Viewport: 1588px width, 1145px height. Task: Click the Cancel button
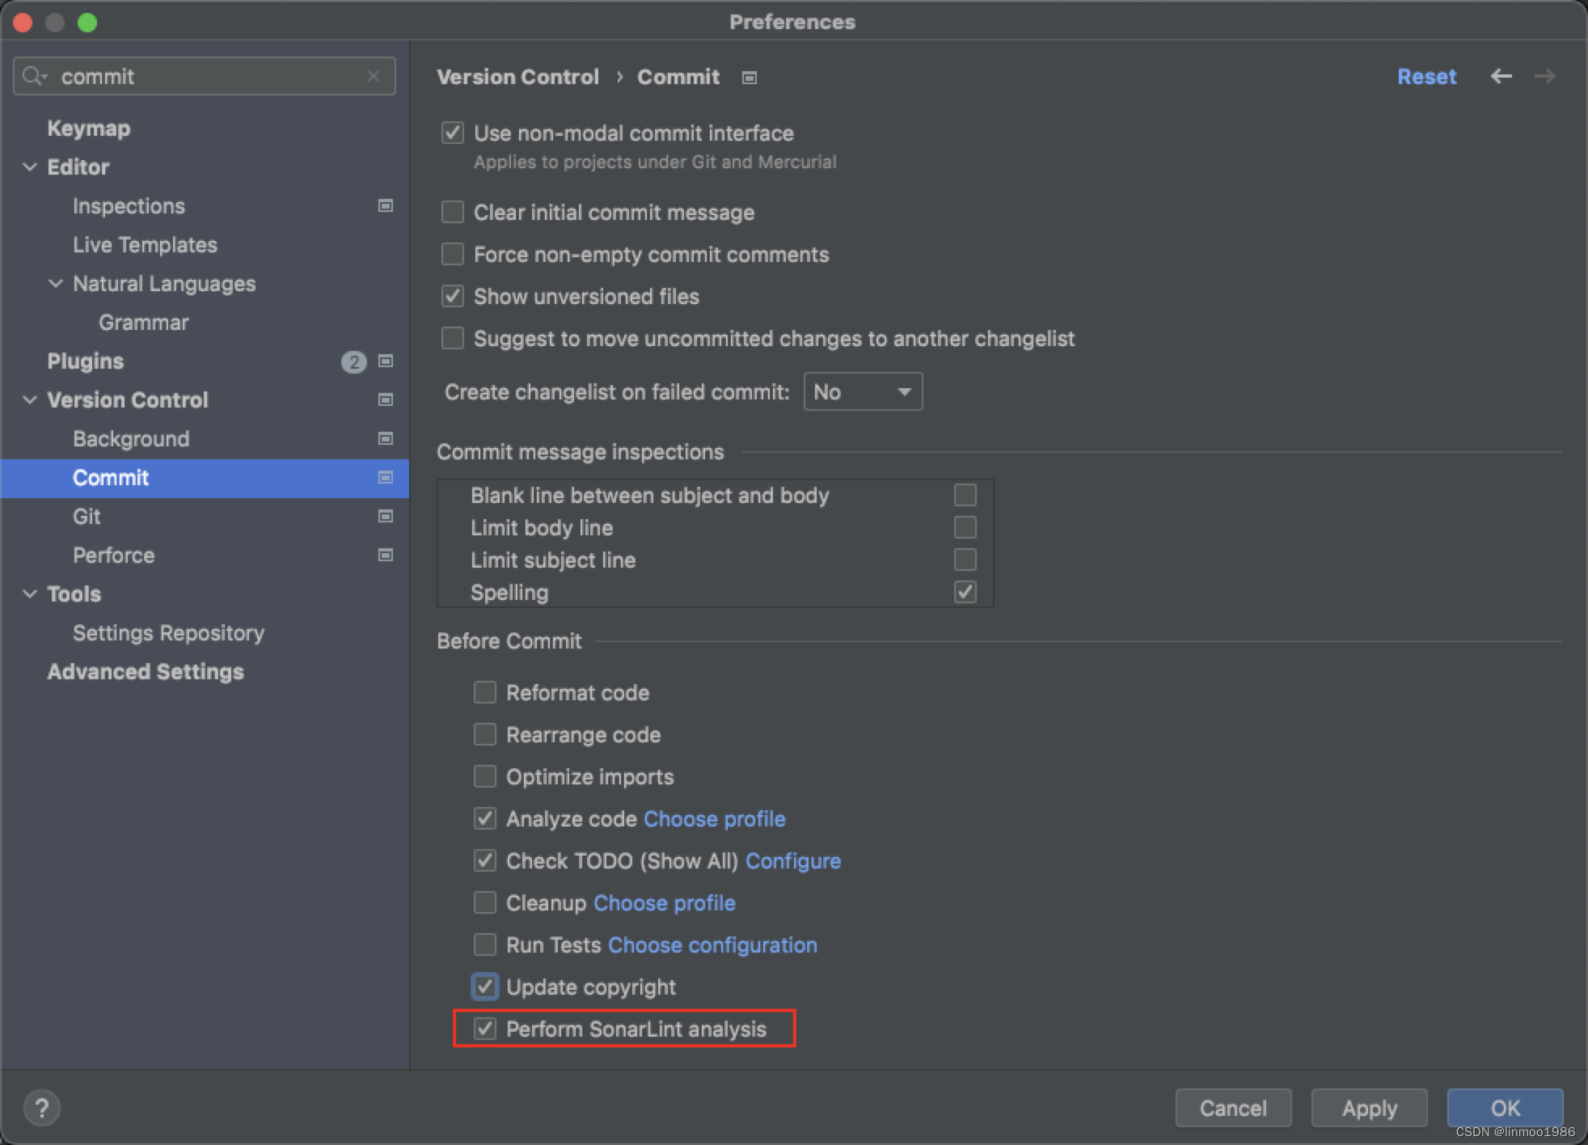click(1233, 1108)
